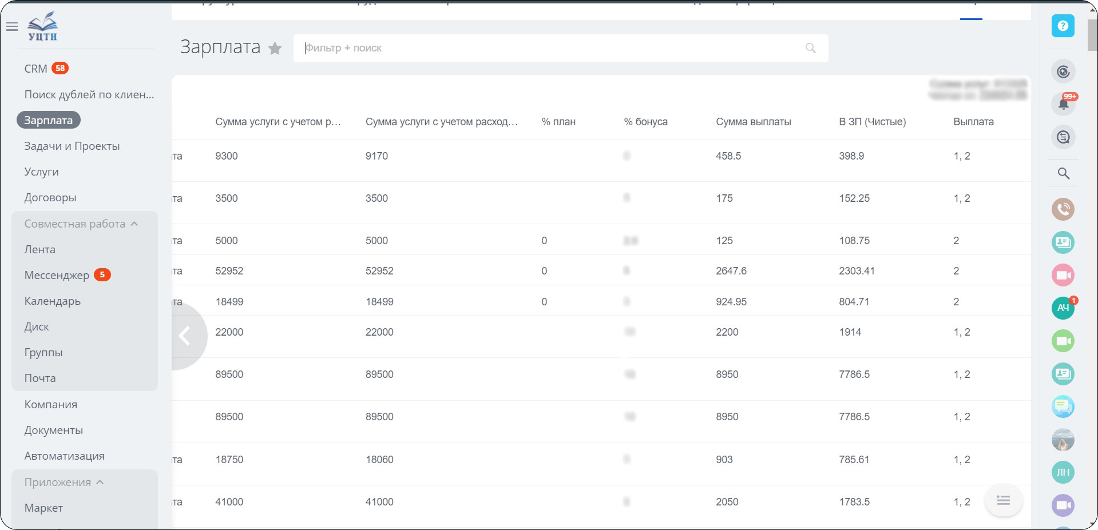Open search with the magnifier icon in the sidebar

1063,173
